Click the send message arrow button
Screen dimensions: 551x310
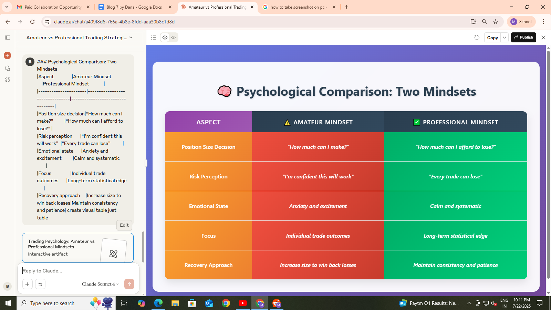pyautogui.click(x=129, y=284)
